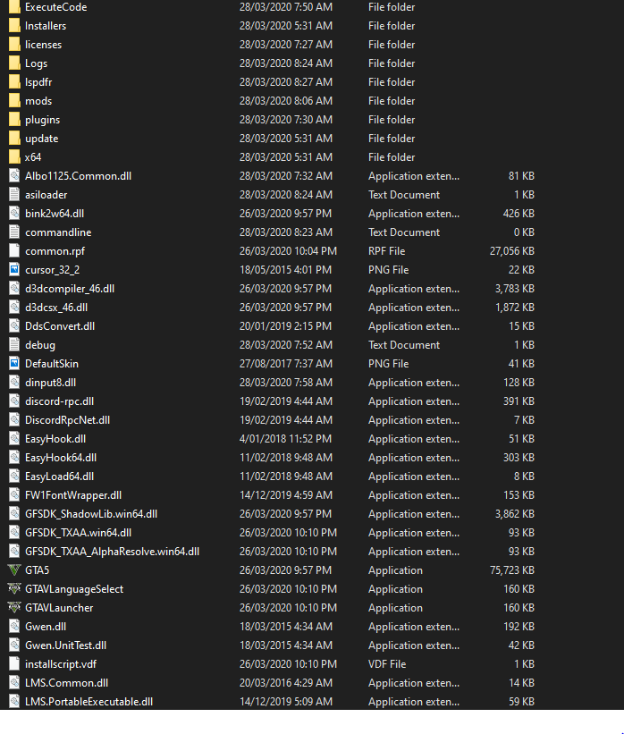Click the 28/03/2020 7:50 AM date of ExecuteCode

[x=285, y=7]
